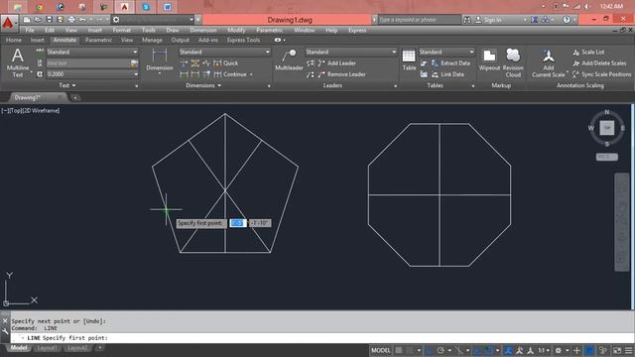Viewport: 635px width, 357px height.
Task: Click the Quick dimension tool
Action: pos(225,63)
